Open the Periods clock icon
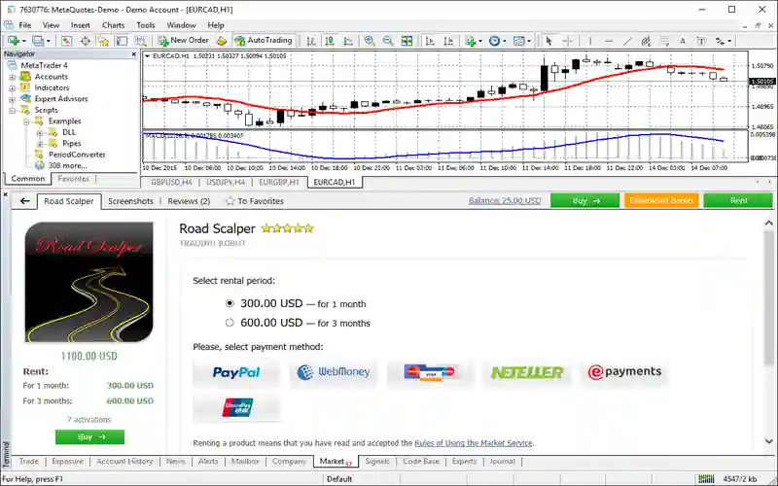The image size is (778, 486). [494, 41]
